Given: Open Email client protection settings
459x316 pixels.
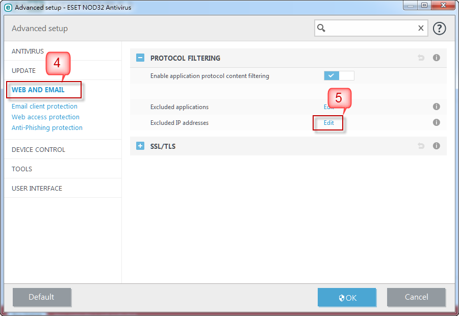Looking at the screenshot, I should point(44,106).
